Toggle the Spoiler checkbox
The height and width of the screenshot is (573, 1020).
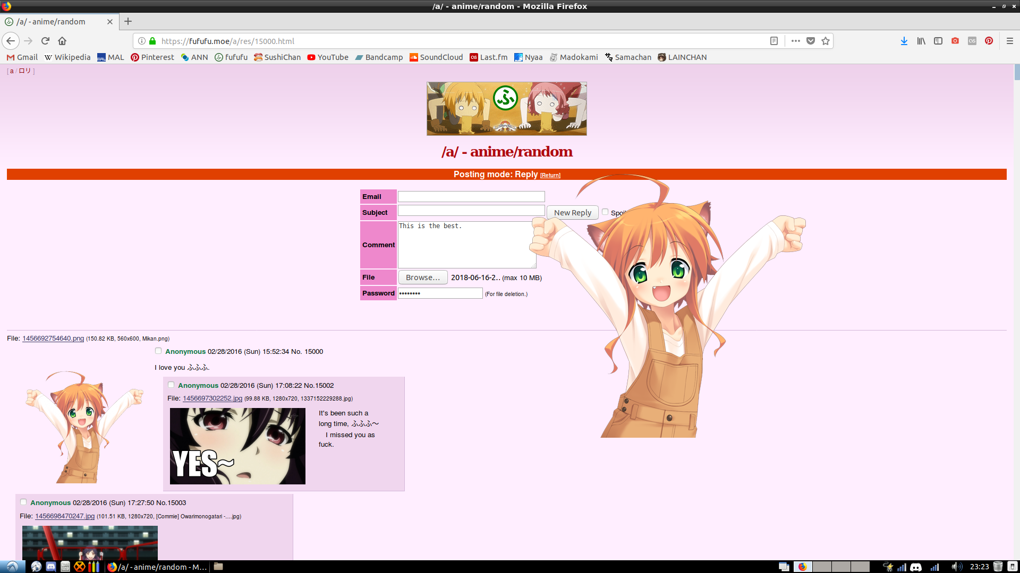click(605, 212)
